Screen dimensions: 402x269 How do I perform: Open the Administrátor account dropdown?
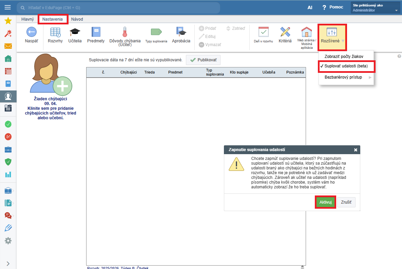coord(375,8)
